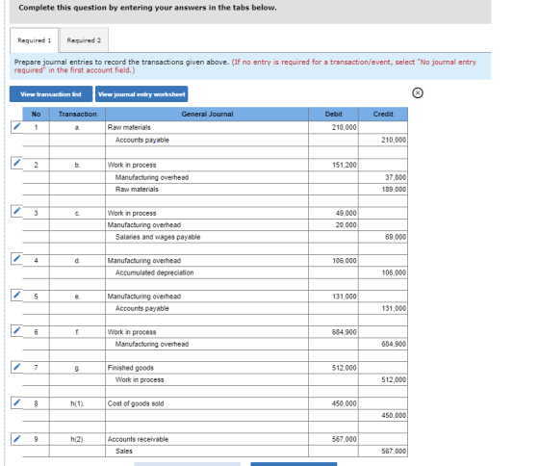Click the General Journal column header

click(x=207, y=115)
